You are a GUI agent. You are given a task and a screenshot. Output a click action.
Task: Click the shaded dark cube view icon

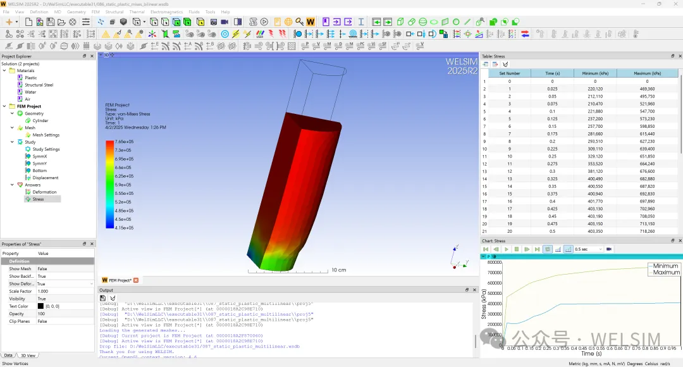(x=123, y=22)
